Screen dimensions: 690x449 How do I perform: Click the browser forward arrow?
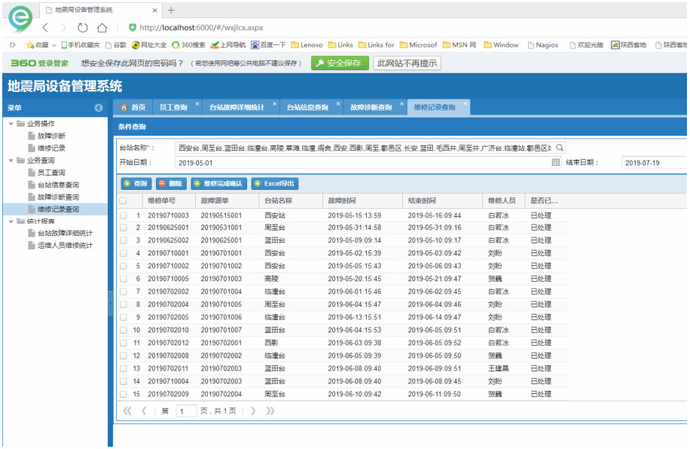tap(63, 28)
